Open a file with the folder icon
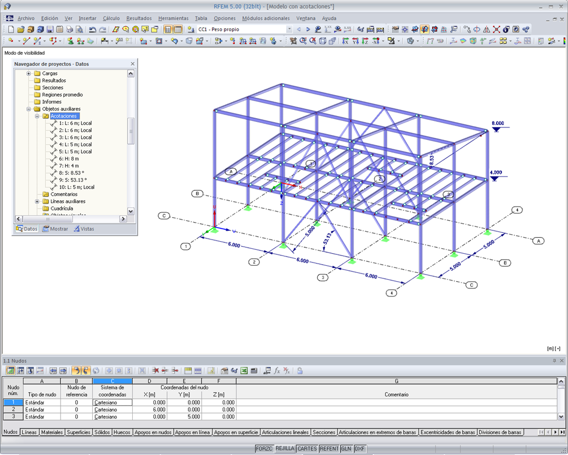Viewport: 568px width, 455px height. point(21,30)
